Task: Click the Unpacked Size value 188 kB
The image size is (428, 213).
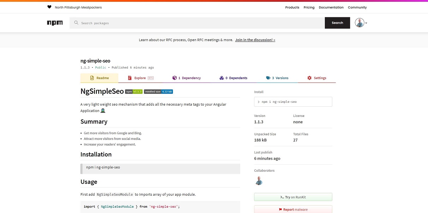Action: (x=261, y=140)
